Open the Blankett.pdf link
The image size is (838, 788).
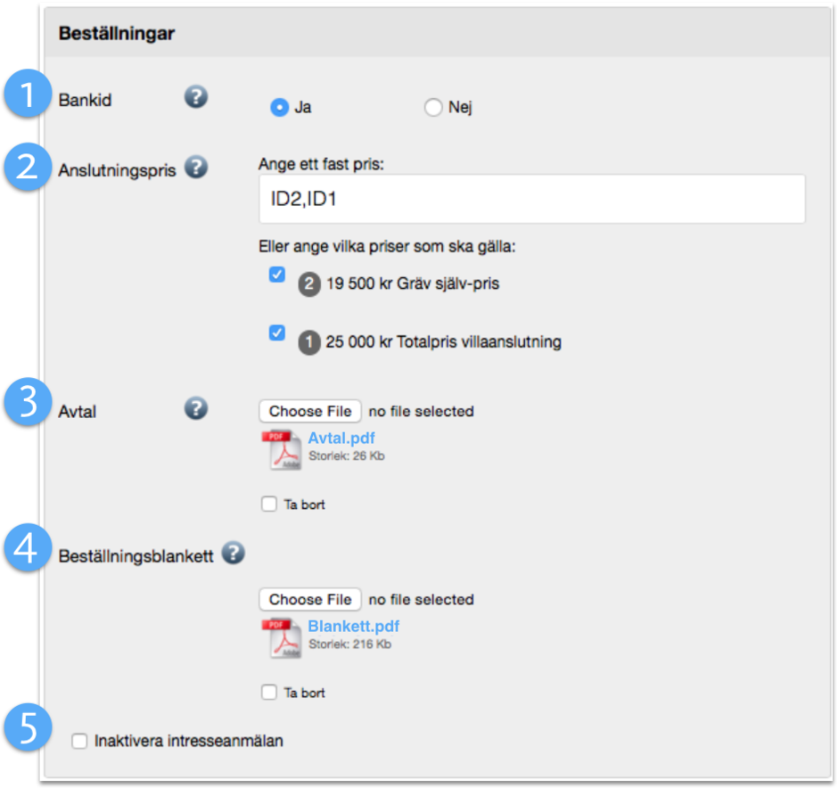353,627
